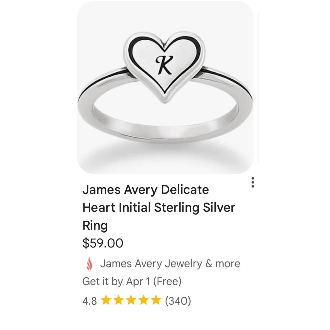Click the Get it by Apr 1 delivery text
Screen dimensions: 330x330
point(116,281)
